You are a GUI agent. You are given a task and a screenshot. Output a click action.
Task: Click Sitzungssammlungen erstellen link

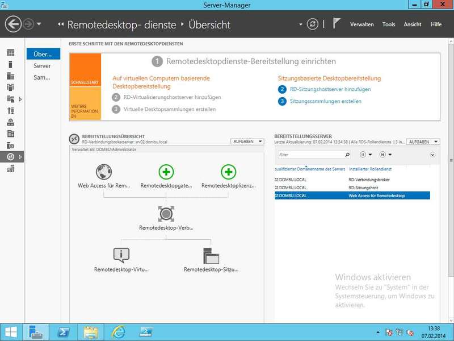coord(325,101)
